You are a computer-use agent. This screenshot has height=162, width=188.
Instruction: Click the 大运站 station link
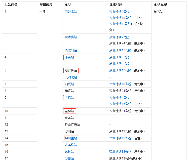point(69,98)
